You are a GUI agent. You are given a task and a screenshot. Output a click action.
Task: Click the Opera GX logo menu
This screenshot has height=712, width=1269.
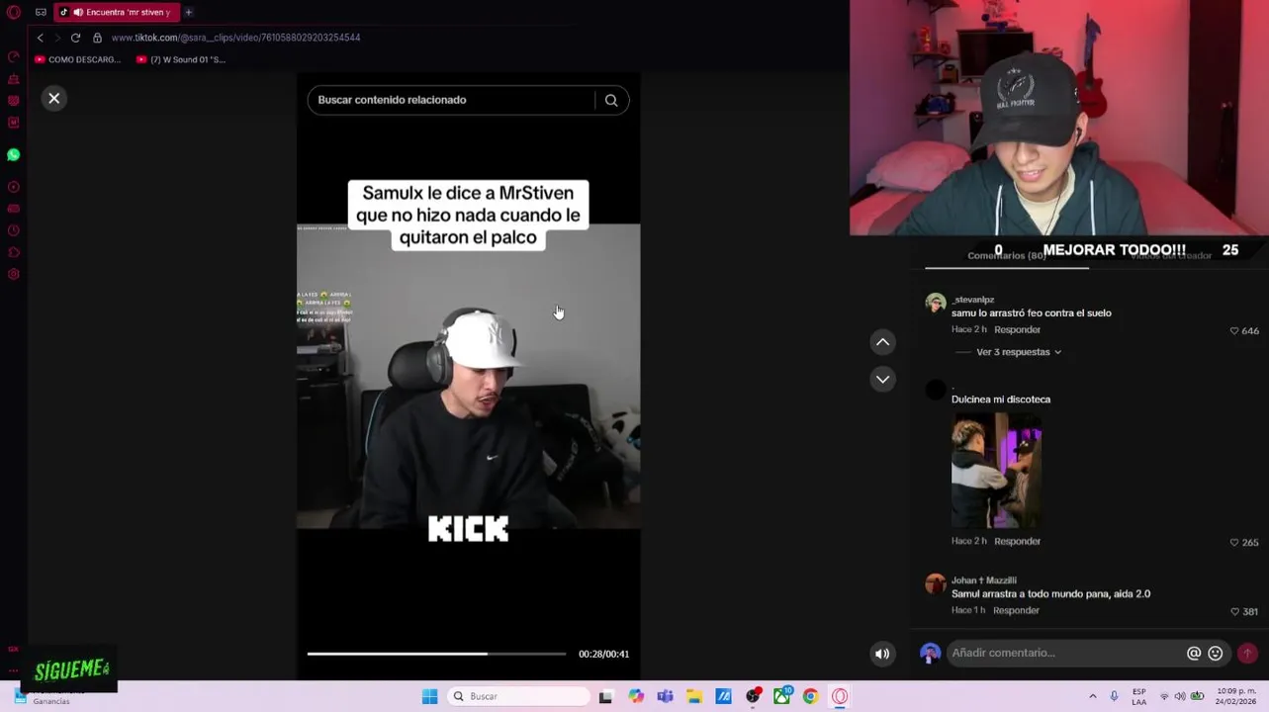pyautogui.click(x=14, y=12)
